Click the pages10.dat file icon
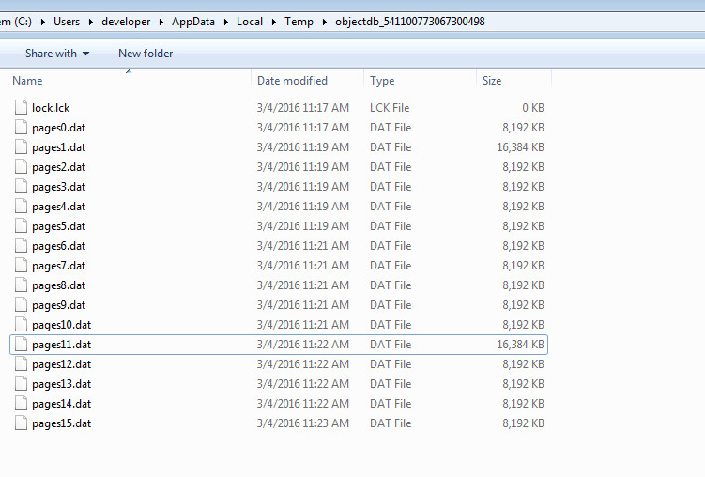The height and width of the screenshot is (477, 705). coord(21,325)
